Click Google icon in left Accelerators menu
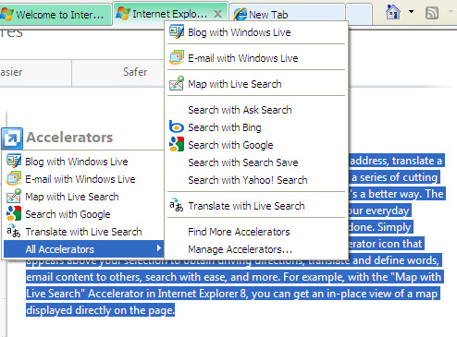Viewport: 457px width, 337px height. click(14, 213)
